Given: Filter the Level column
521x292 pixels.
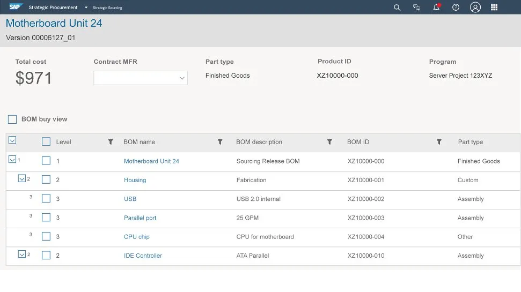Looking at the screenshot, I should coord(111,142).
